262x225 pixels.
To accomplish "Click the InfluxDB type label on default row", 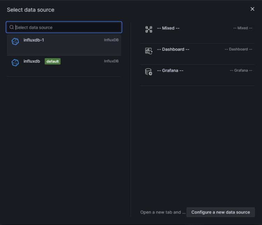I will coord(111,61).
